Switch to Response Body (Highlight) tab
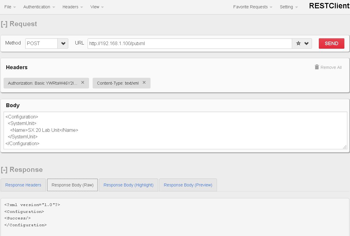Screen dimensions: 350x236 [x=128, y=185]
